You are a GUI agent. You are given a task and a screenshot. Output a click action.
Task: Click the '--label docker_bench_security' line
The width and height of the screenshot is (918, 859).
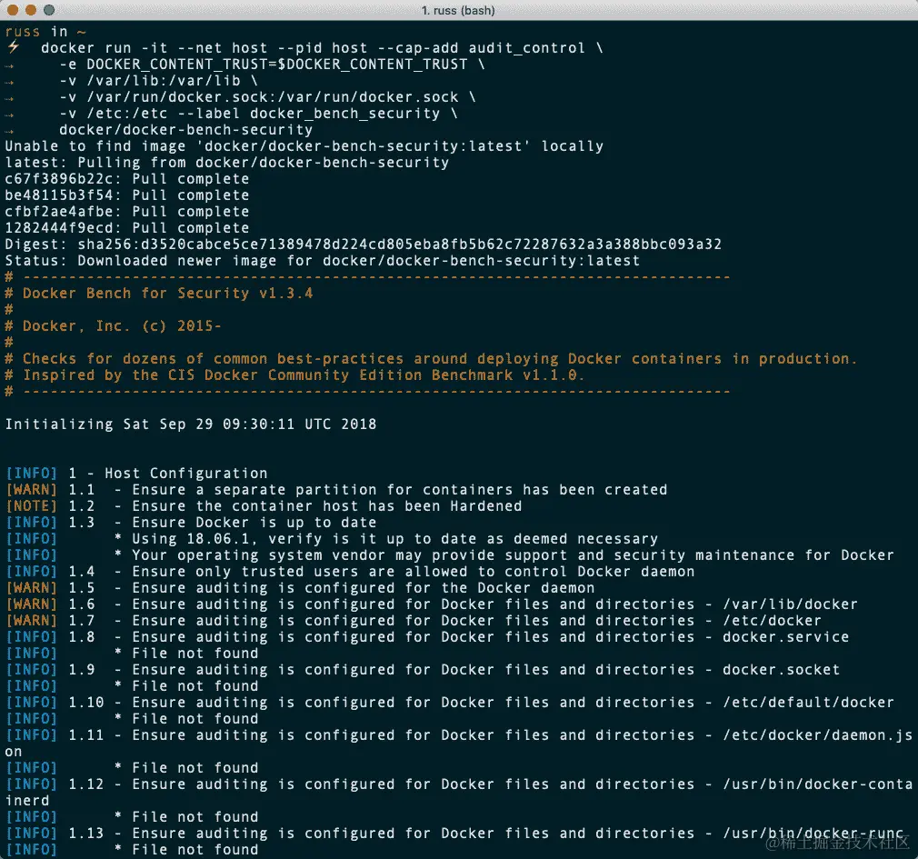258,114
